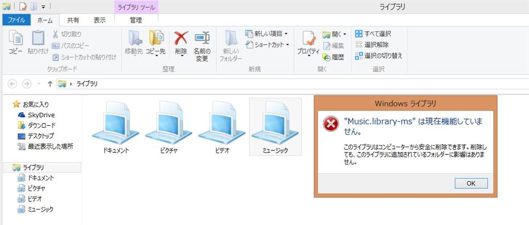Viewport: 529px width, 225px height.
Task: Click the Back navigation arrow
Action: pyautogui.click(x=12, y=84)
